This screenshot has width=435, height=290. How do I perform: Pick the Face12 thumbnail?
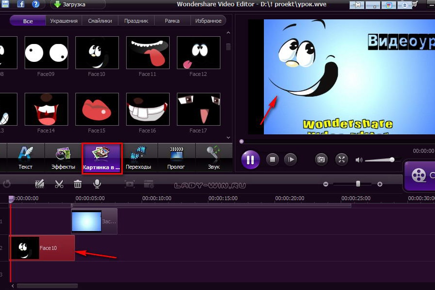click(x=199, y=53)
